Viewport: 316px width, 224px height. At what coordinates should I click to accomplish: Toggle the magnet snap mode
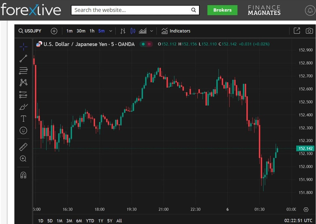click(x=23, y=175)
